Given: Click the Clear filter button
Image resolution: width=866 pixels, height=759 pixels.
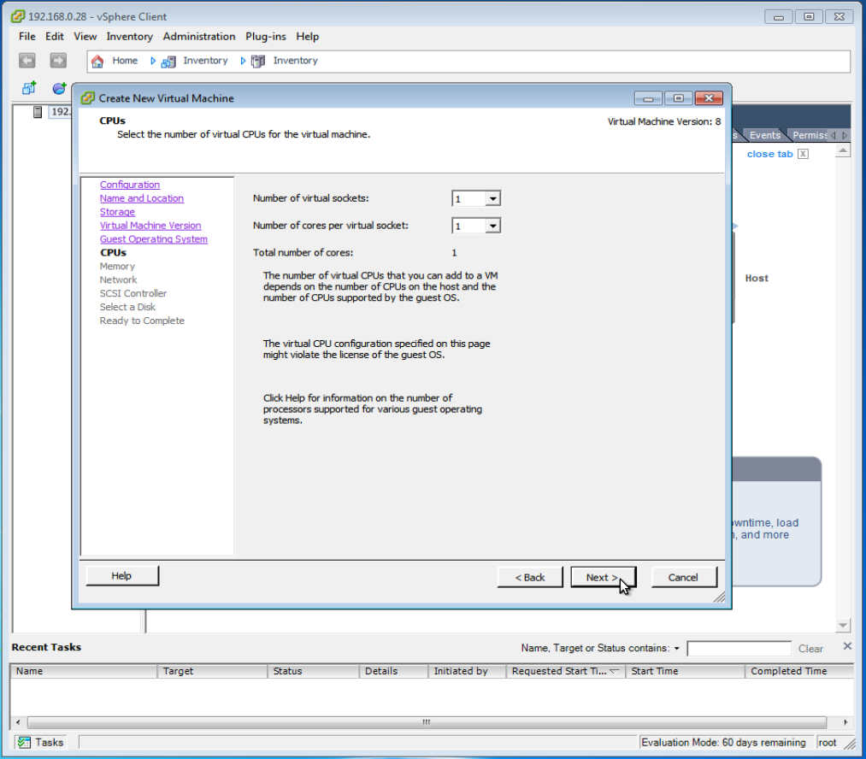Looking at the screenshot, I should [810, 649].
